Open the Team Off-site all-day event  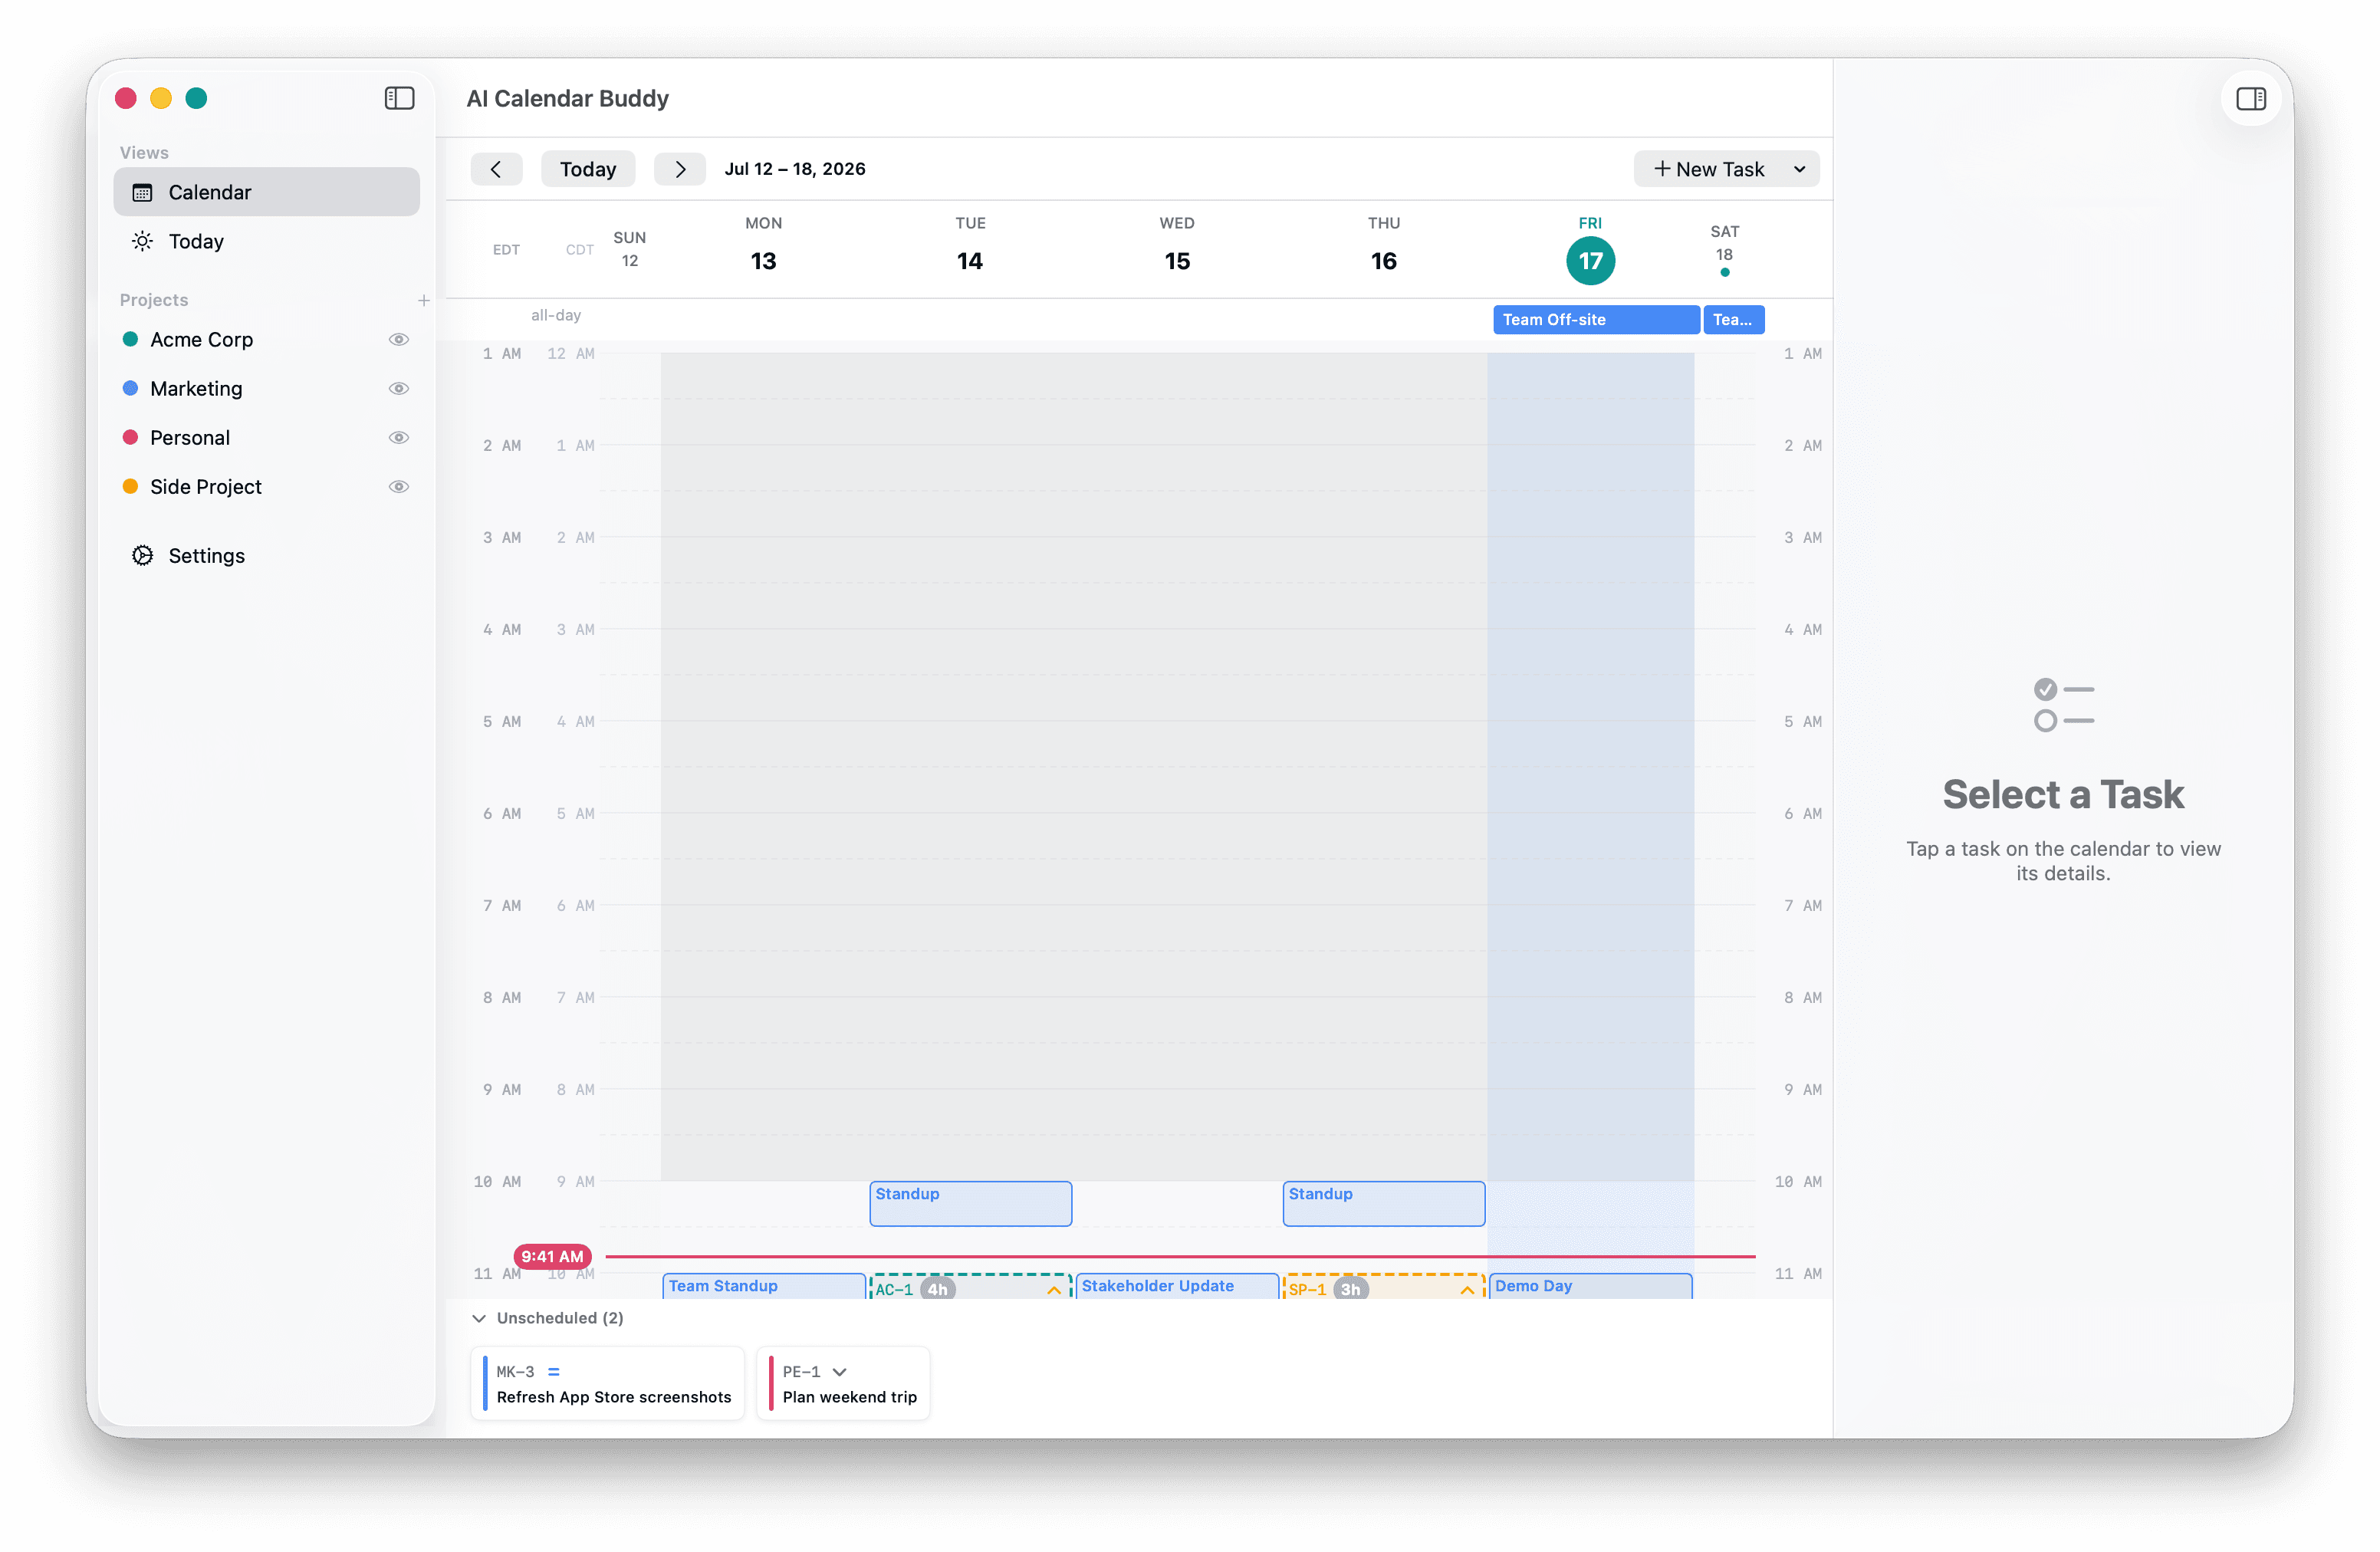(x=1596, y=319)
